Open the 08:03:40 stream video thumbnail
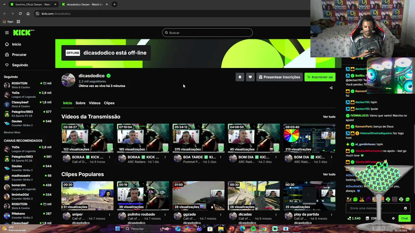The width and height of the screenshot is (415, 233). (x=309, y=138)
